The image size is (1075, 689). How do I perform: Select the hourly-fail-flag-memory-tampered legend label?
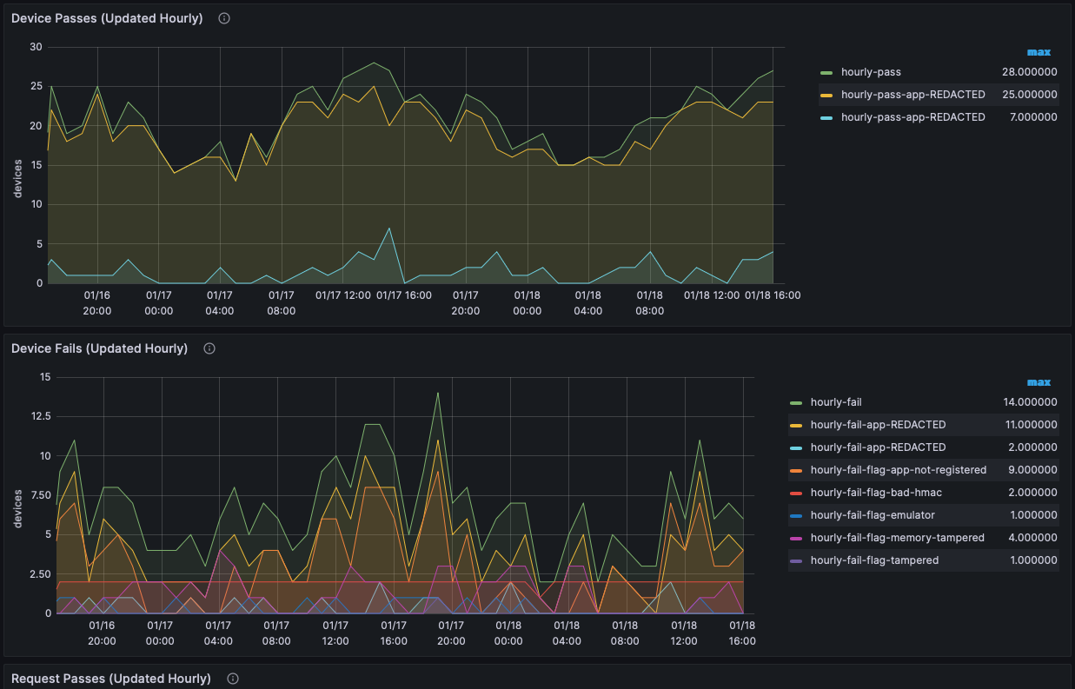coord(897,538)
